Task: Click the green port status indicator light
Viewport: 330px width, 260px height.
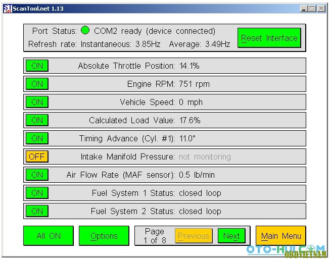Action: pyautogui.click(x=85, y=30)
